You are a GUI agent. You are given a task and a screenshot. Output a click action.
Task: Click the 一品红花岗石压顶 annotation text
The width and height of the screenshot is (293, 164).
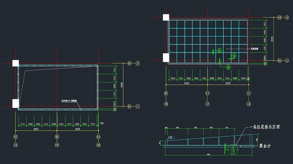coord(265,128)
